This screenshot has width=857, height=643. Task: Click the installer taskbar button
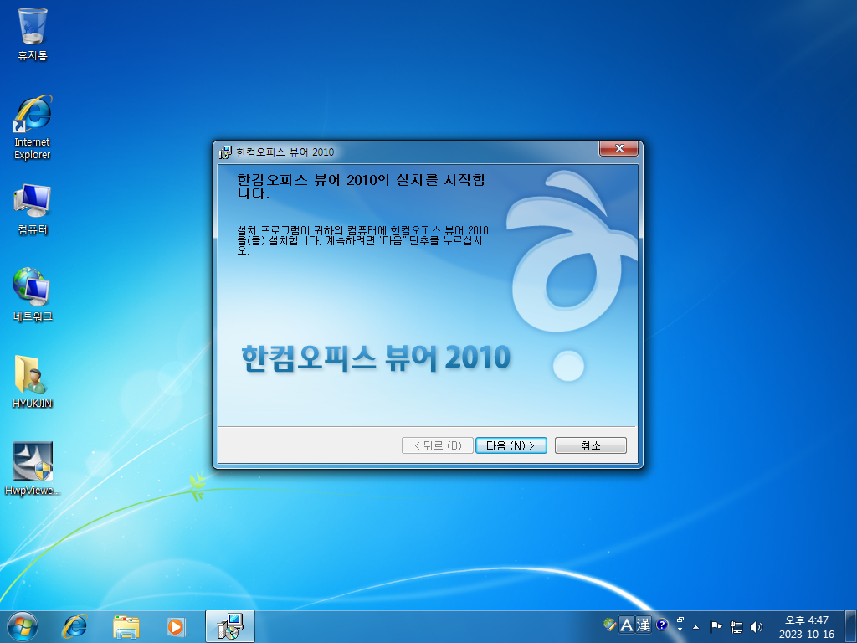[230, 626]
